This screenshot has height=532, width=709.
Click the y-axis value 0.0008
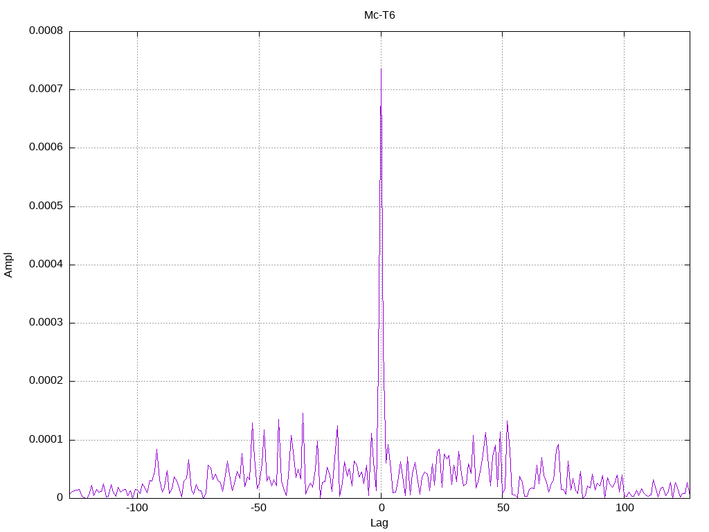46,30
